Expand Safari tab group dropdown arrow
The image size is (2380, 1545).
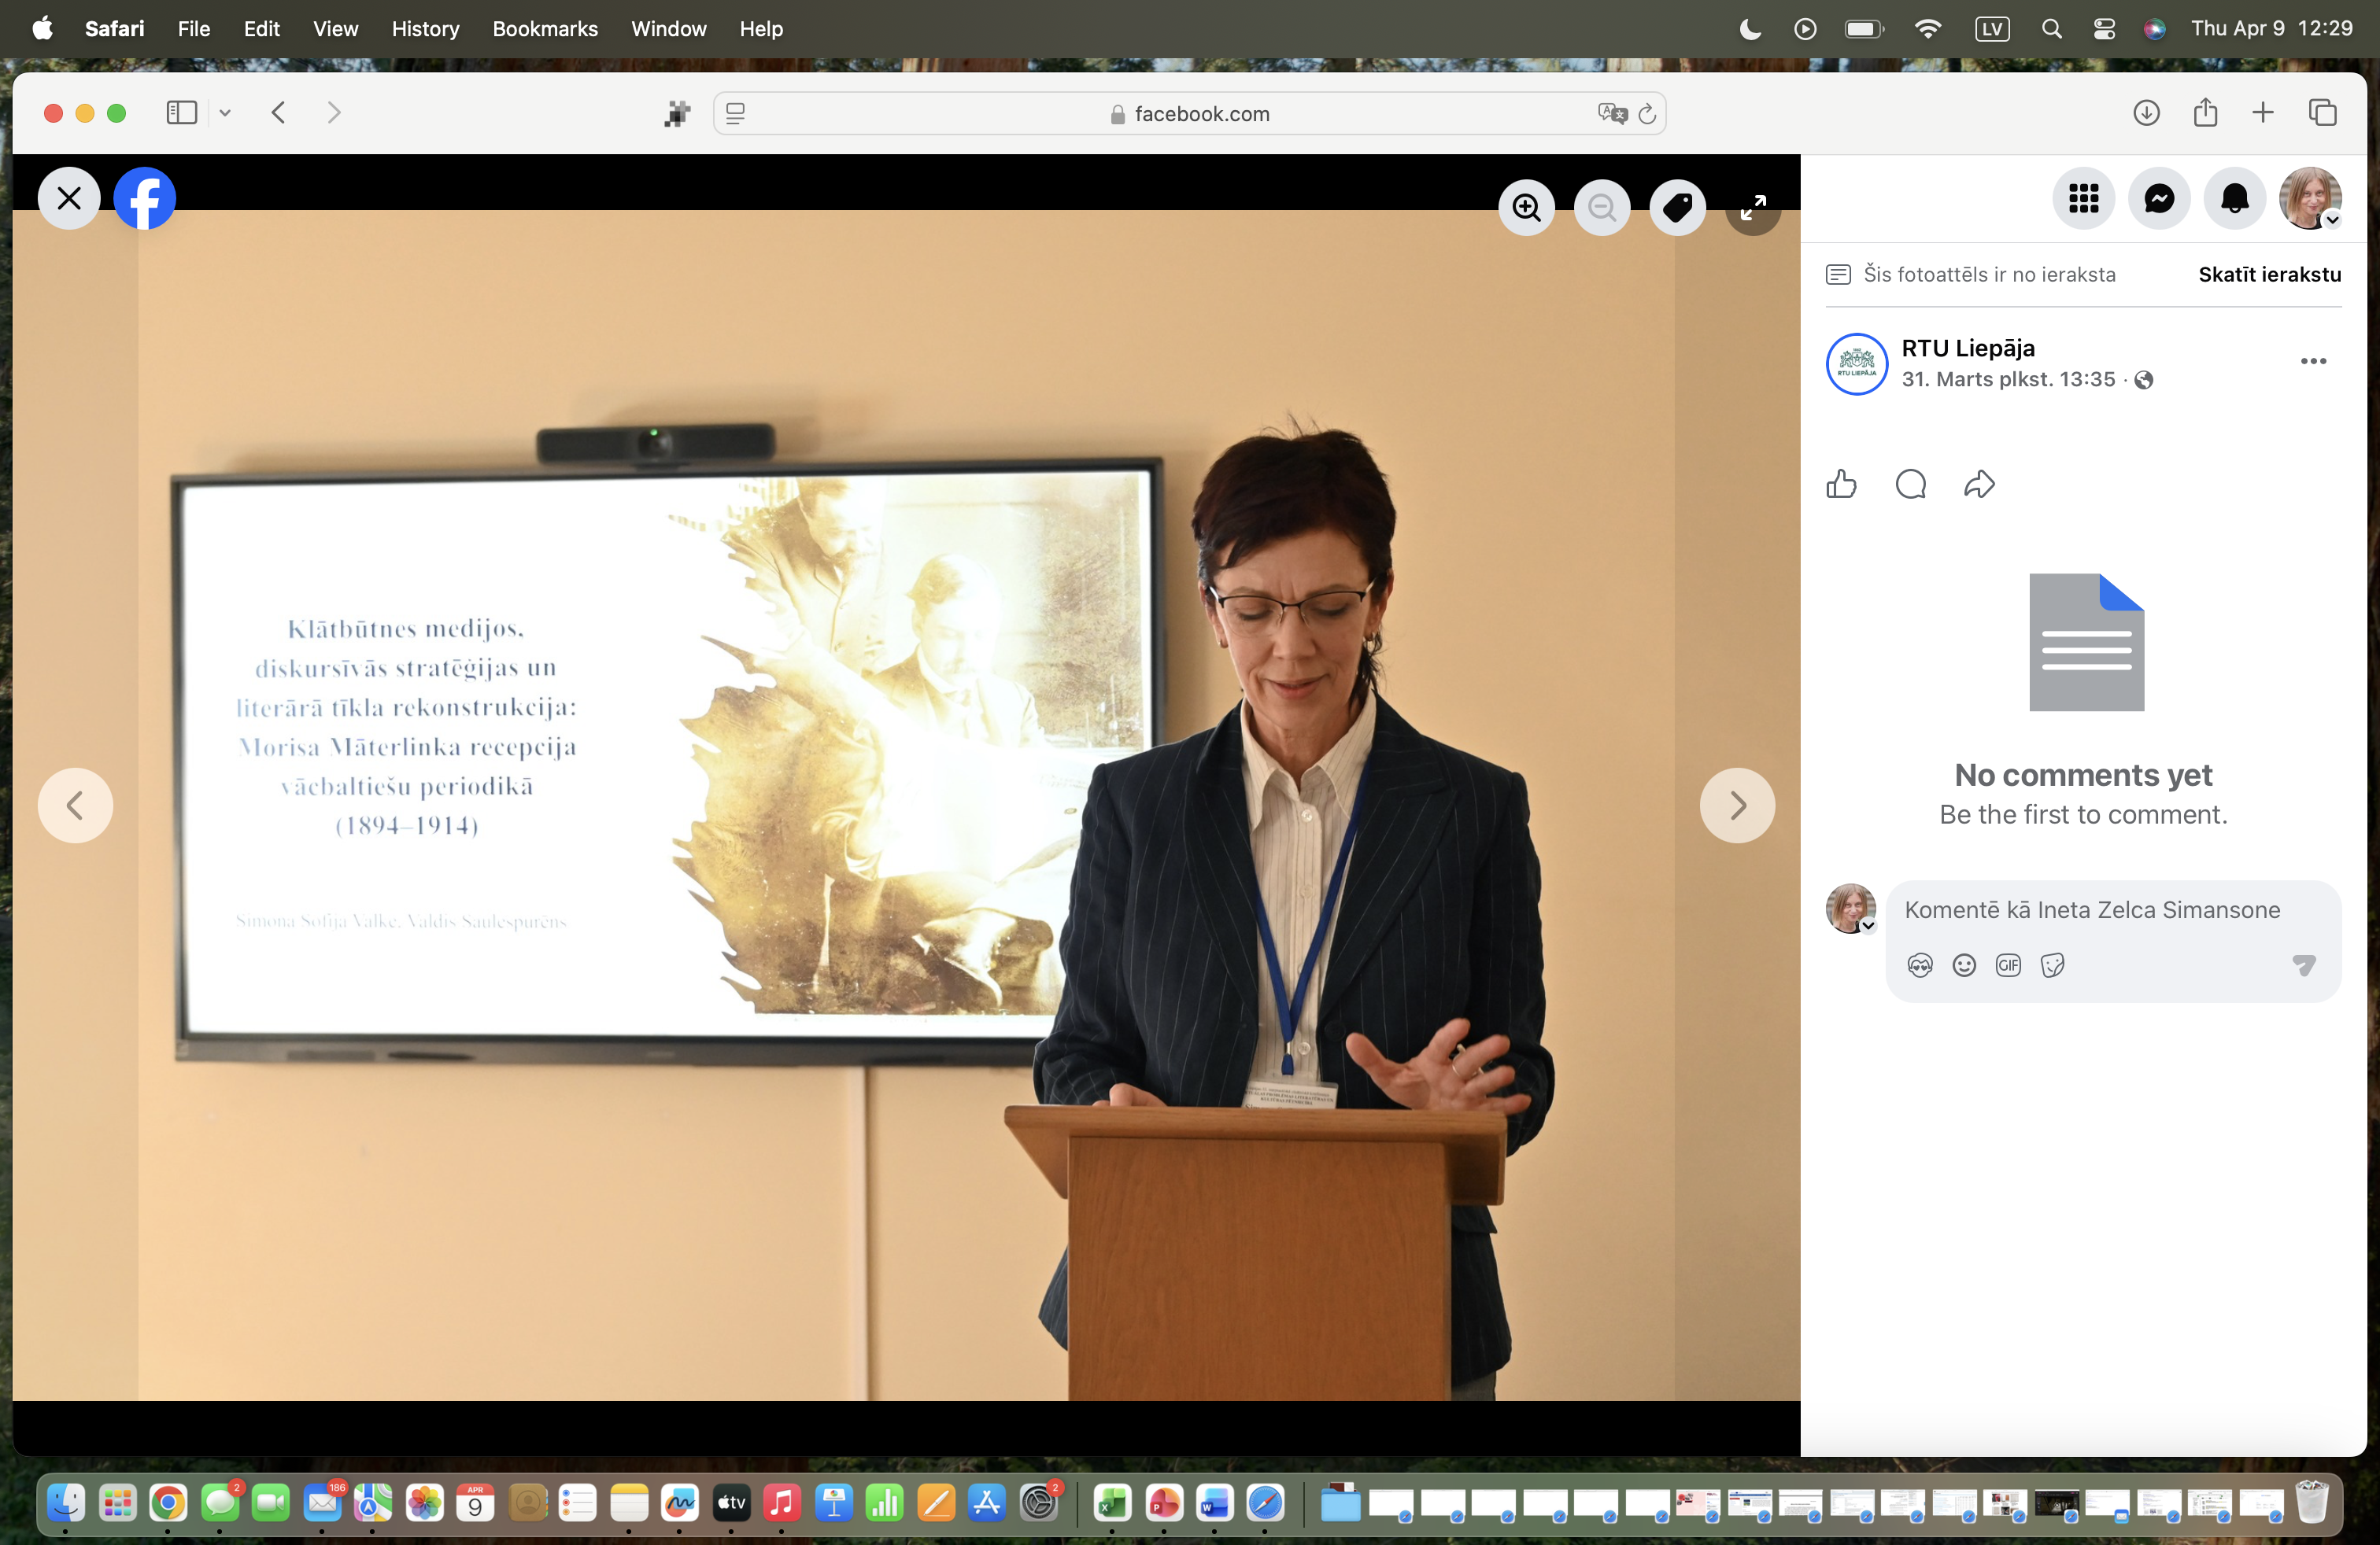click(x=225, y=113)
